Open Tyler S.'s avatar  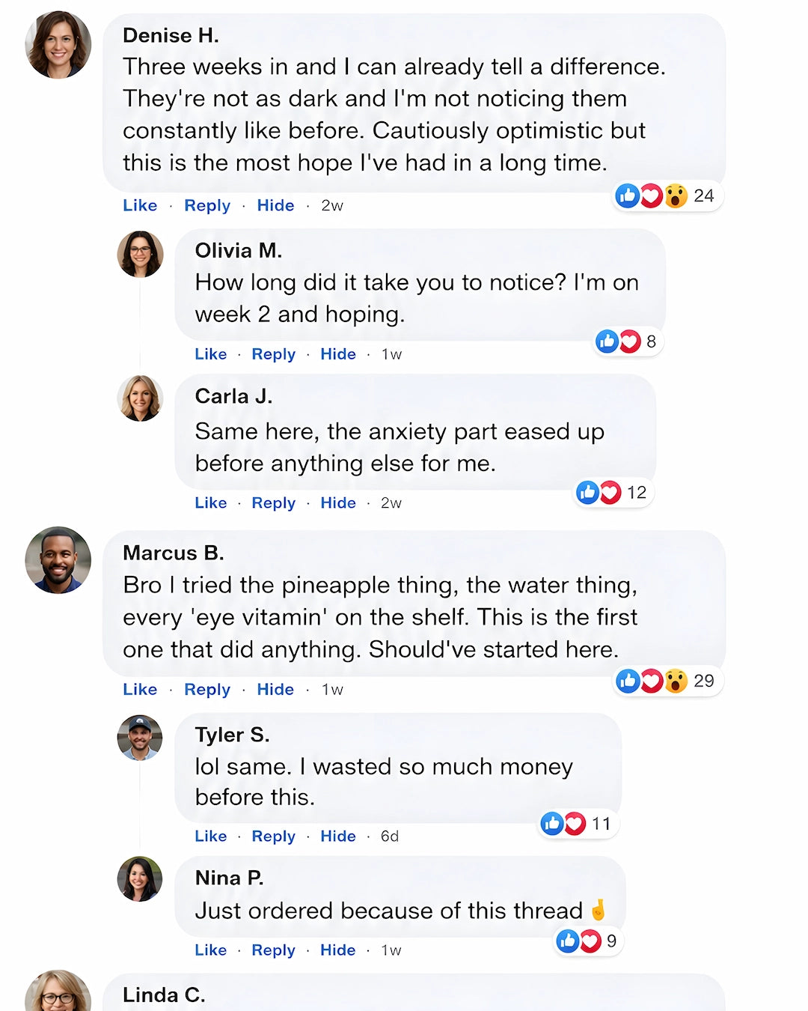click(140, 738)
